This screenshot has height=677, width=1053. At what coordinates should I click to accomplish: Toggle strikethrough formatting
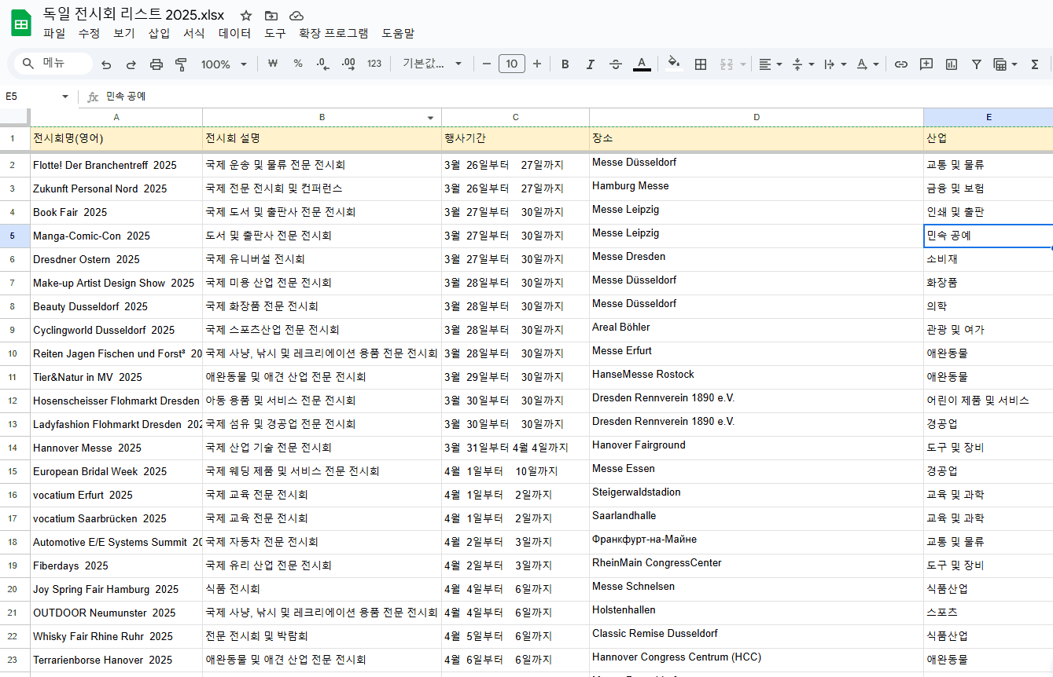pos(616,64)
